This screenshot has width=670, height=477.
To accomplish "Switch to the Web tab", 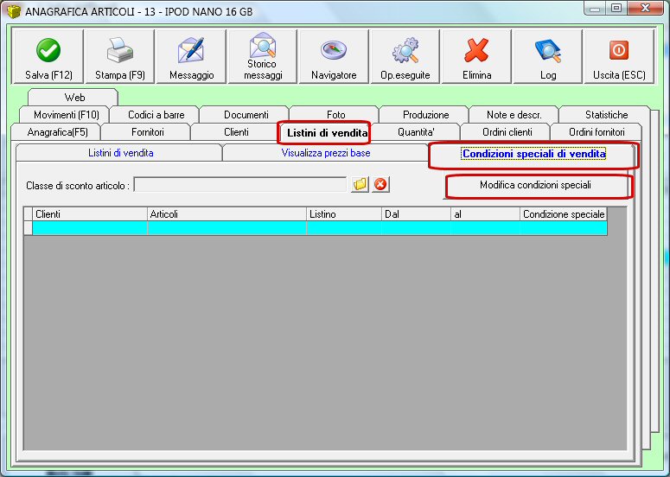I will tap(74, 98).
